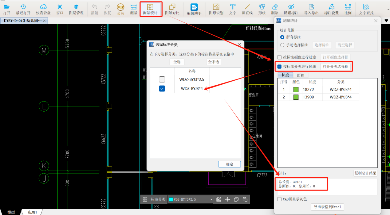Expand the tab list arrow at right
This screenshot has height=215, width=390.
(386, 21)
